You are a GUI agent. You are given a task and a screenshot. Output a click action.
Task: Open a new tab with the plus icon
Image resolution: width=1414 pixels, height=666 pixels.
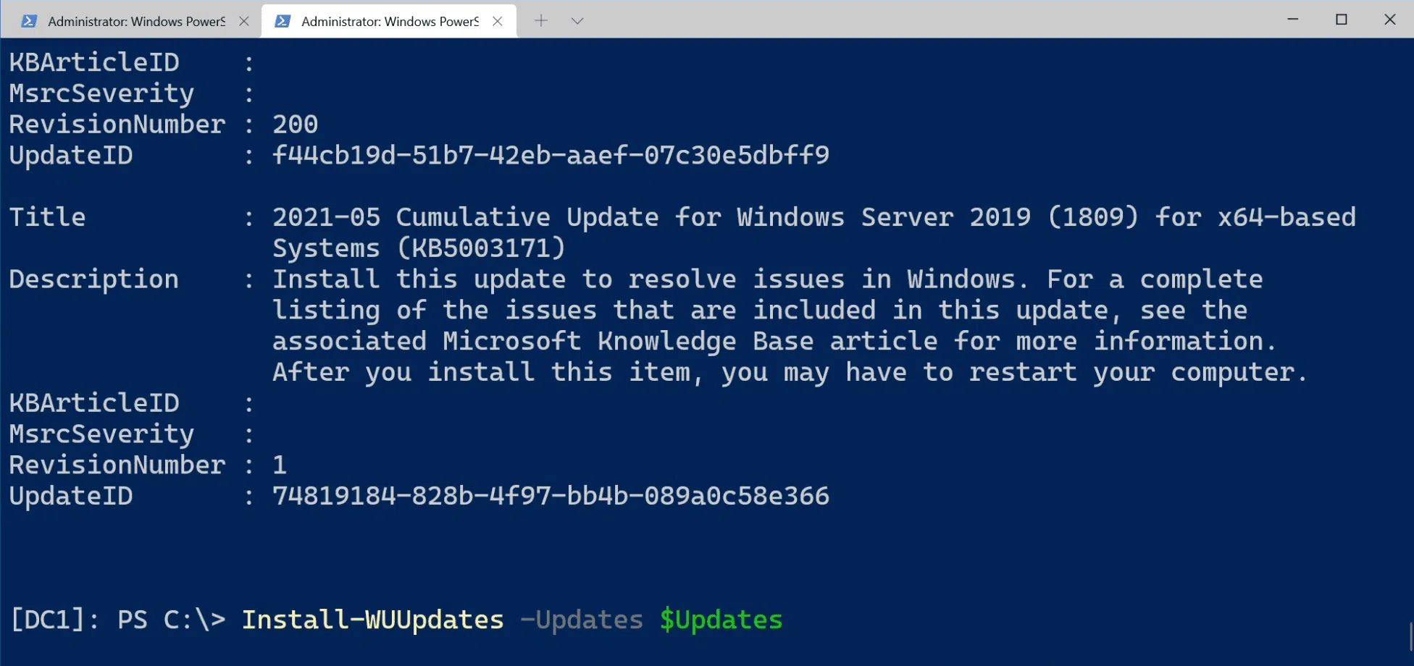pyautogui.click(x=541, y=20)
